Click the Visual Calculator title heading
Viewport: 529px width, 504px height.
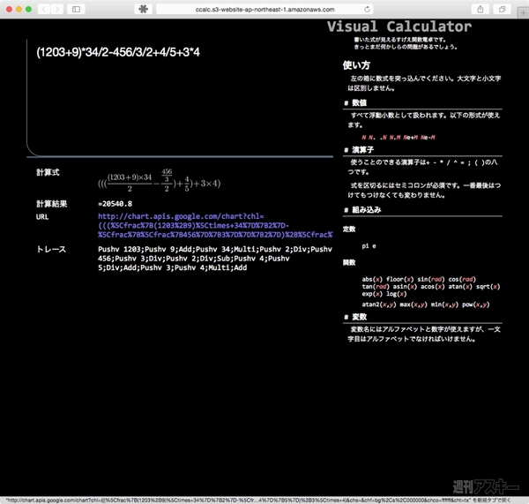[x=399, y=26]
